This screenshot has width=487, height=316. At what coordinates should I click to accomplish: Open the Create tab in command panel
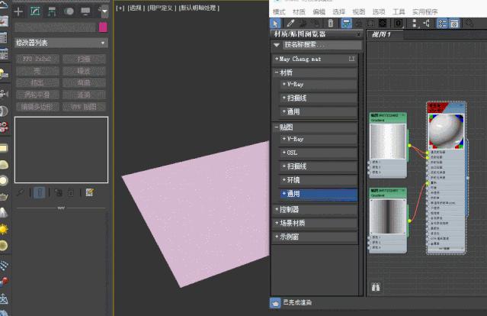point(18,11)
